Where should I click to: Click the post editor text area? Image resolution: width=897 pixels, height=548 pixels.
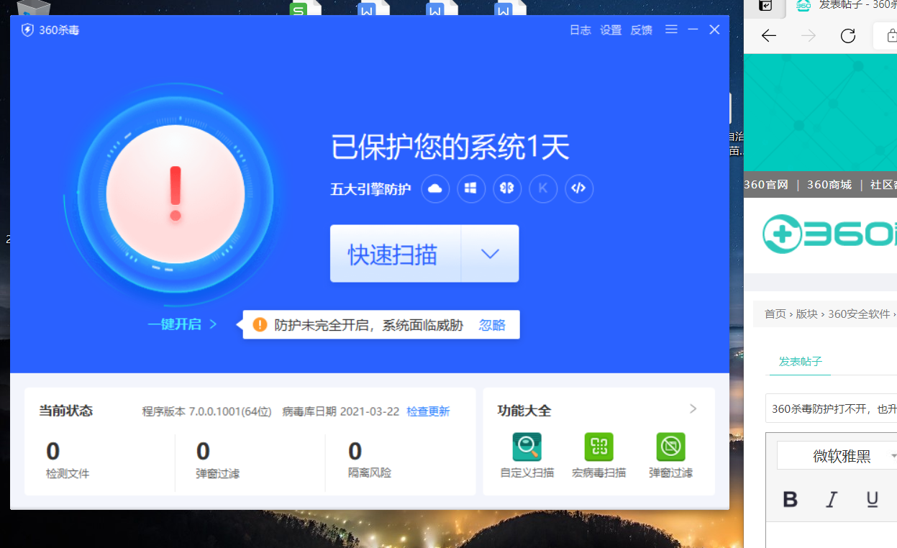click(x=832, y=535)
